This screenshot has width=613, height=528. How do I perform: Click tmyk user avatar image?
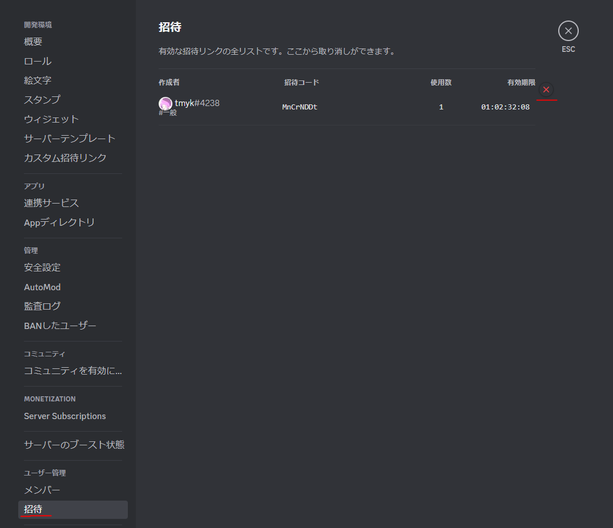[x=166, y=104]
